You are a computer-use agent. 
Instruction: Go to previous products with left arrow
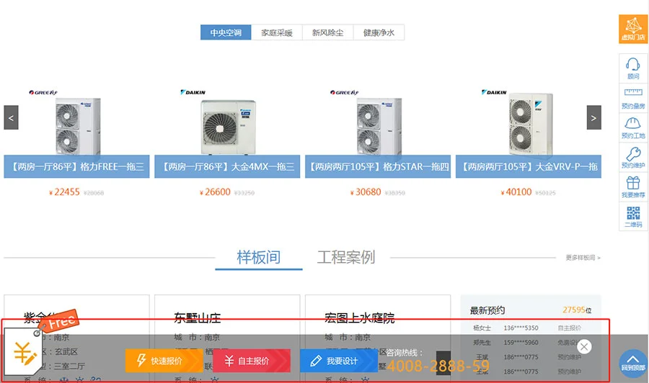11,117
